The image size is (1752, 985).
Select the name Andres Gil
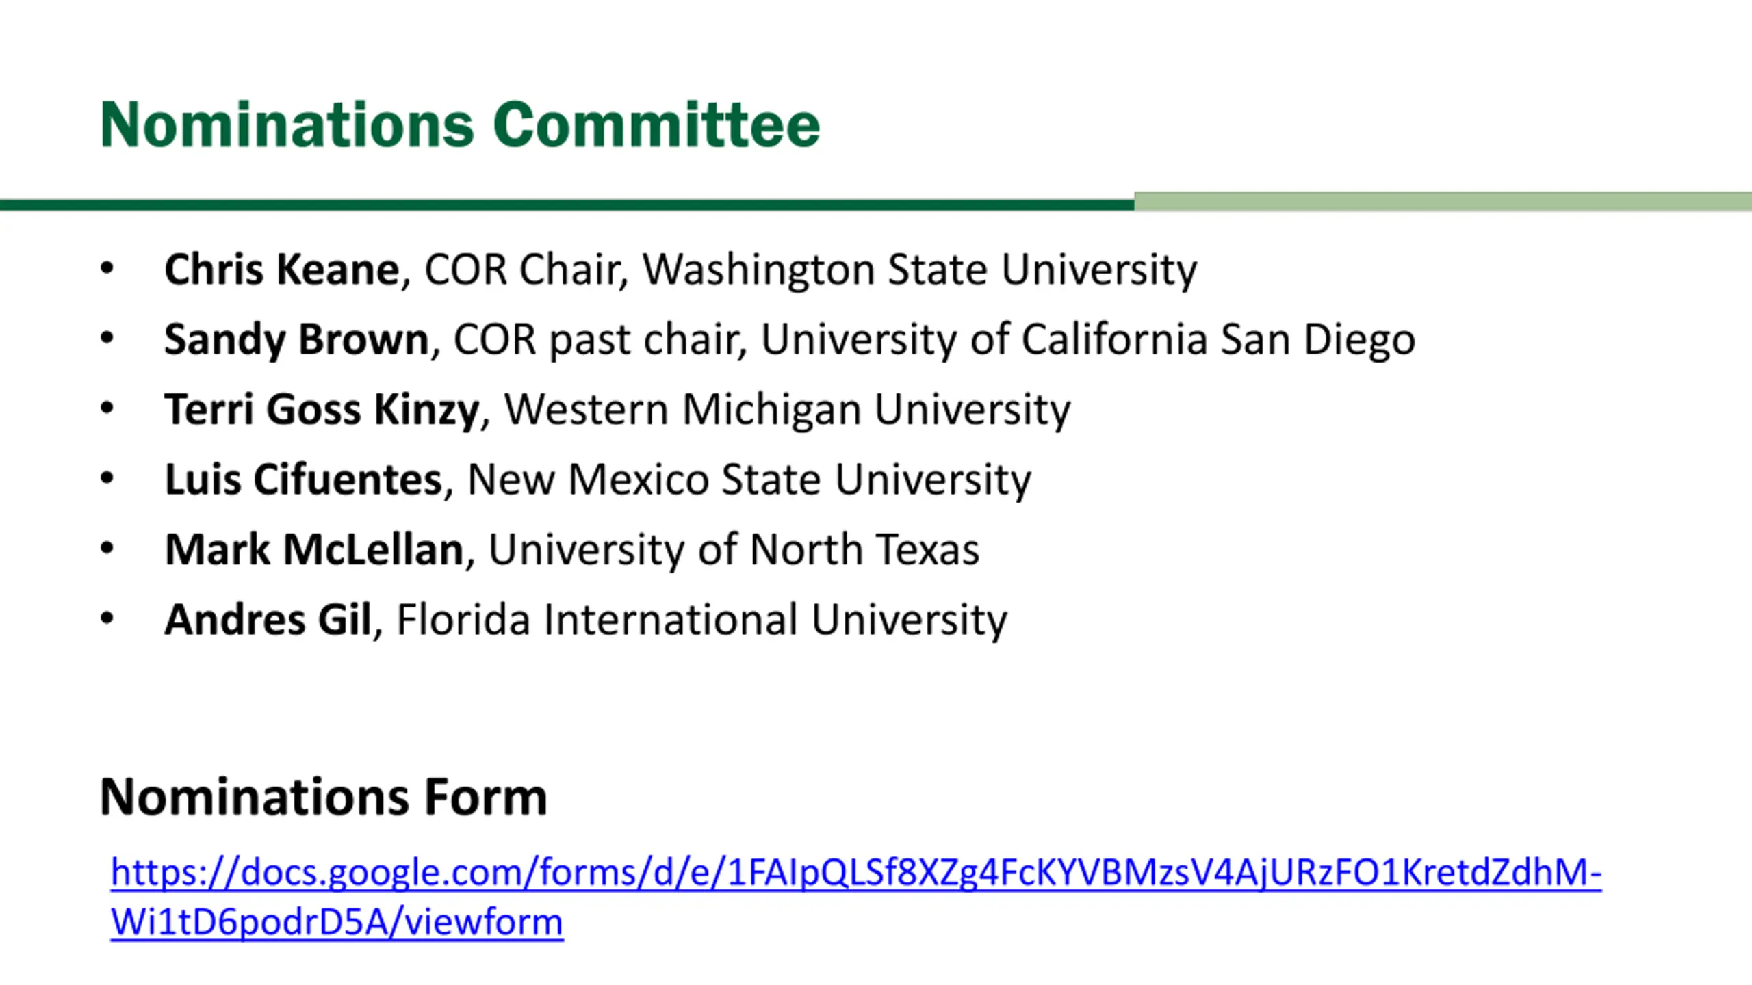pos(268,620)
